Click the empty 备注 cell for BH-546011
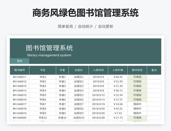 (154, 77)
